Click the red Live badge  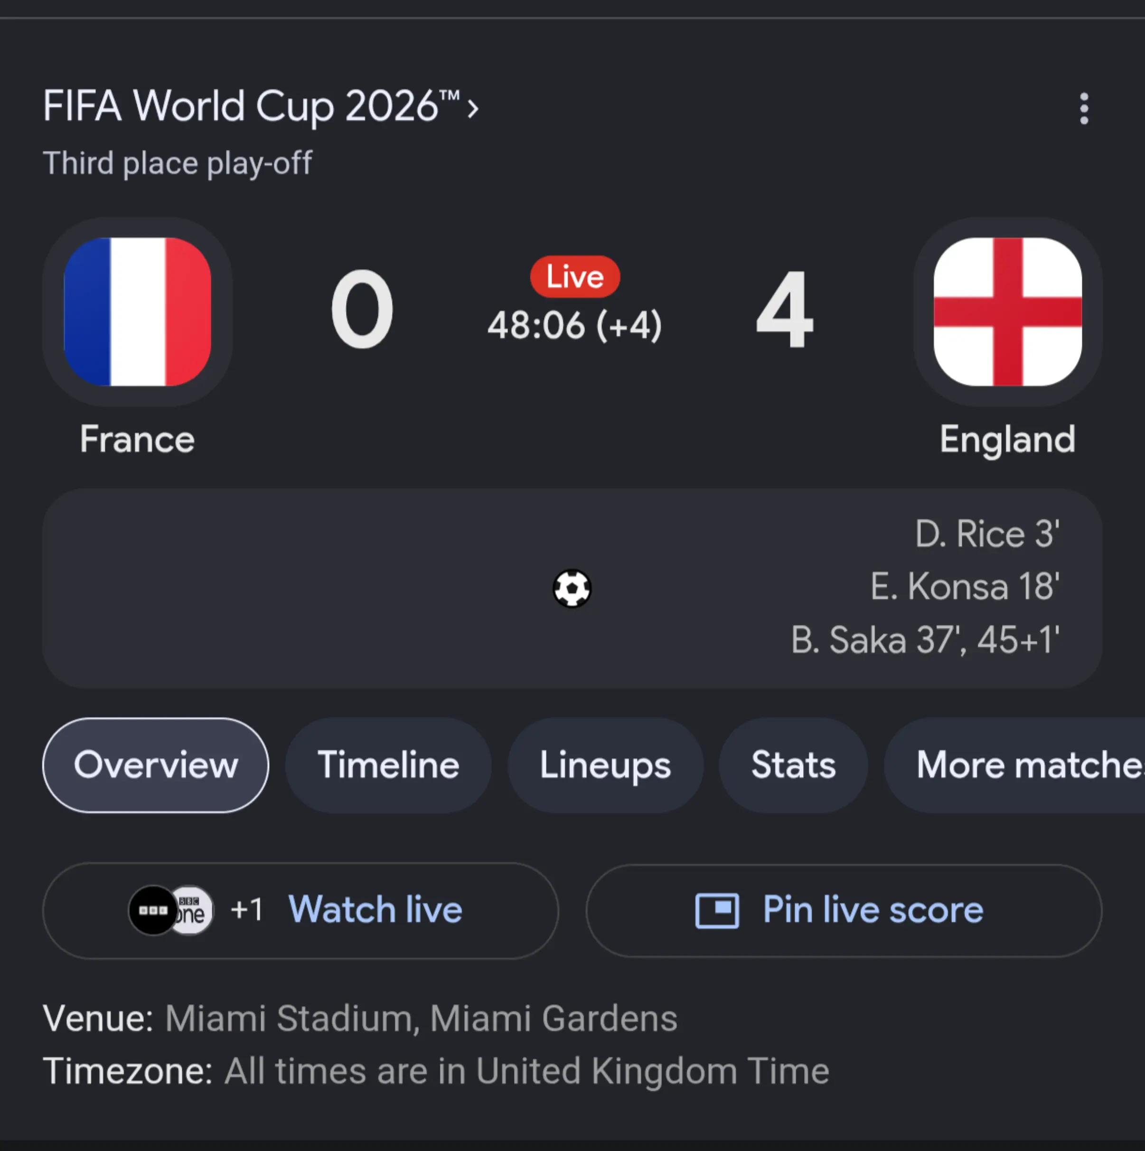575,276
